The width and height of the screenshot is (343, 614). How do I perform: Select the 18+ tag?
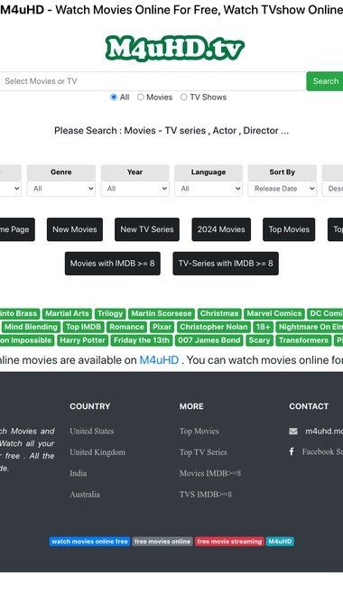pyautogui.click(x=264, y=327)
